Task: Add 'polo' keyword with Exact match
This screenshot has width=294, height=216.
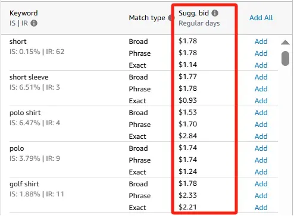Action: [261, 172]
